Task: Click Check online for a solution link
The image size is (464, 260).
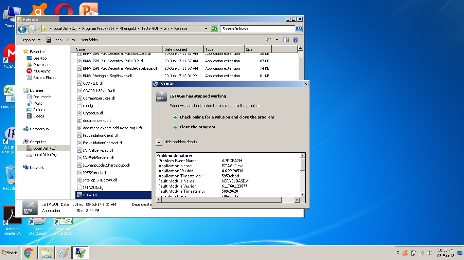Action: (227, 117)
